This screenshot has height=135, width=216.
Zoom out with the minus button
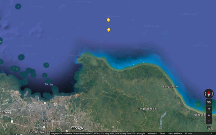(x=209, y=121)
